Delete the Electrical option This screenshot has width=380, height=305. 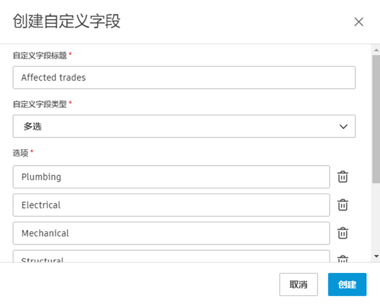click(343, 205)
